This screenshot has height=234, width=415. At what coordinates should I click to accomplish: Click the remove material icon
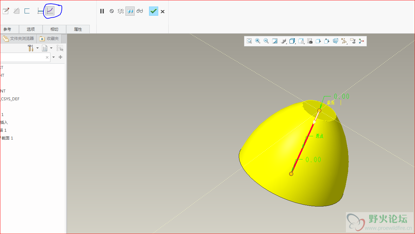tap(16, 11)
